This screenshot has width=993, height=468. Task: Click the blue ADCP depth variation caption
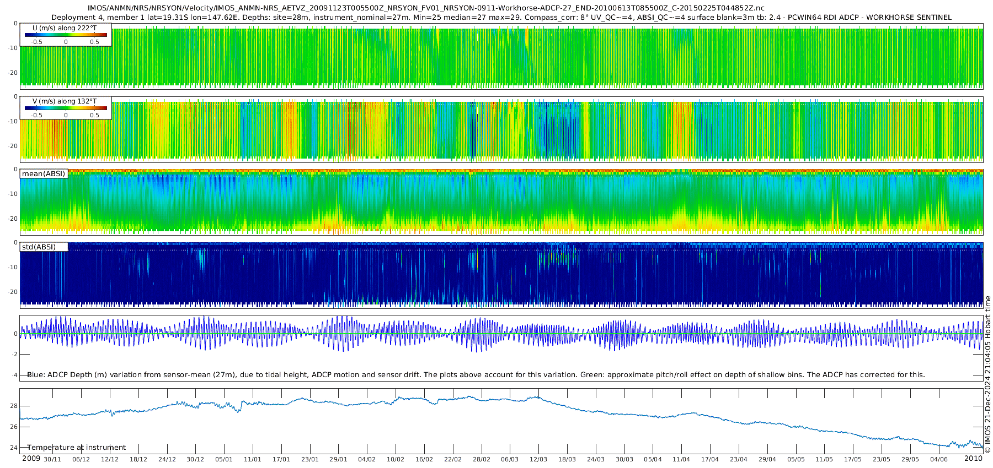(476, 375)
